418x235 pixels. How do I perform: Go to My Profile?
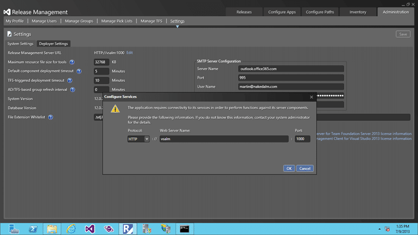(15, 21)
